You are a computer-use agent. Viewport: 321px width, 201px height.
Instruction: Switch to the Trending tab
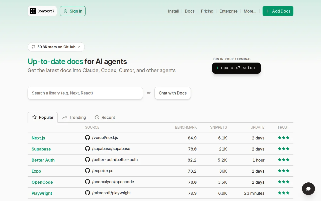pos(74,117)
